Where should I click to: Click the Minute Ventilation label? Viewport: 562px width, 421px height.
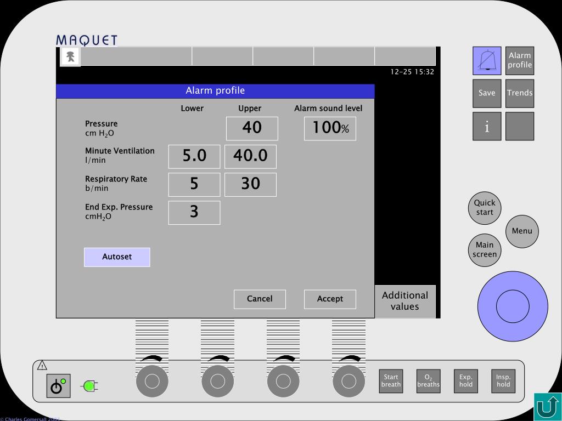pyautogui.click(x=120, y=151)
